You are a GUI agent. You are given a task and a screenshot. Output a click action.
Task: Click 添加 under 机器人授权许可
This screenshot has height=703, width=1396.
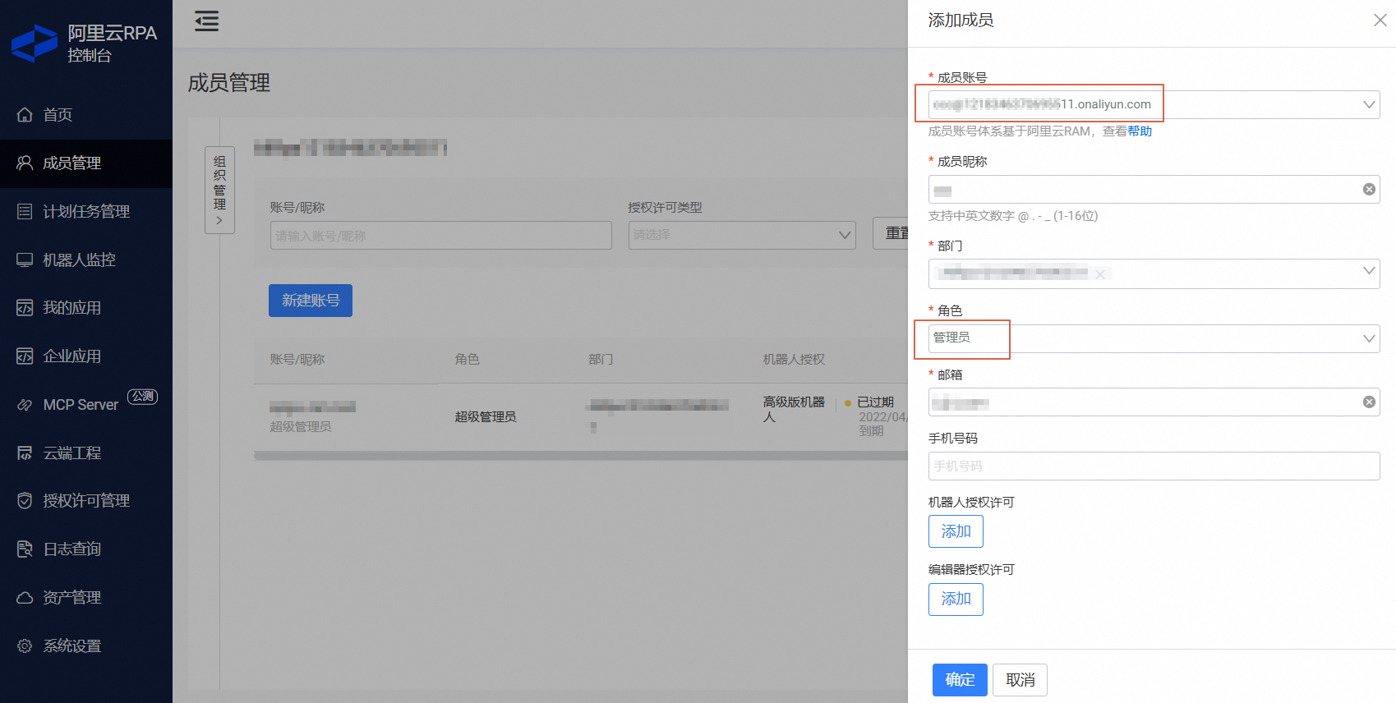956,531
